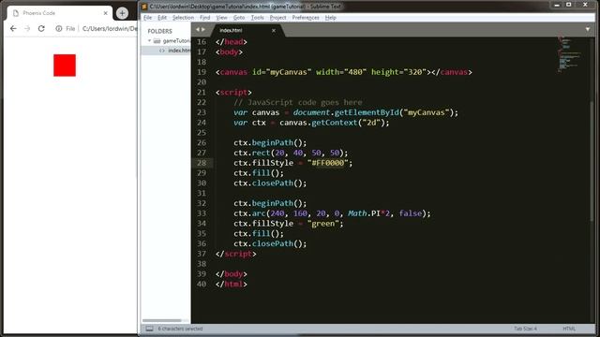The height and width of the screenshot is (337, 600).
Task: Open the Help menu
Action: tap(331, 18)
